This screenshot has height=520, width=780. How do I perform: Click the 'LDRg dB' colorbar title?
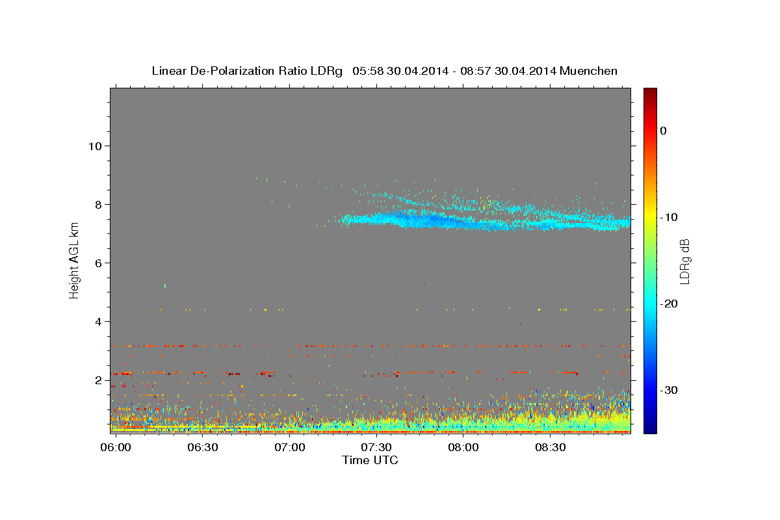coord(684,261)
